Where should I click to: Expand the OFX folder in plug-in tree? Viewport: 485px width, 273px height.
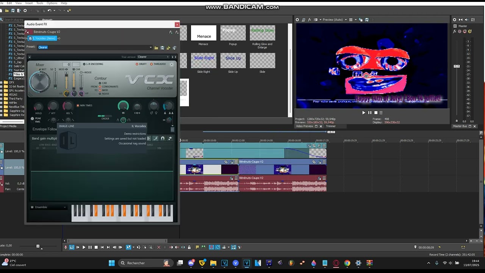tap(2, 82)
